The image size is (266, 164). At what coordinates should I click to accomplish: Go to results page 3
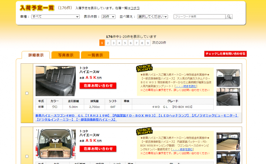[113, 43]
